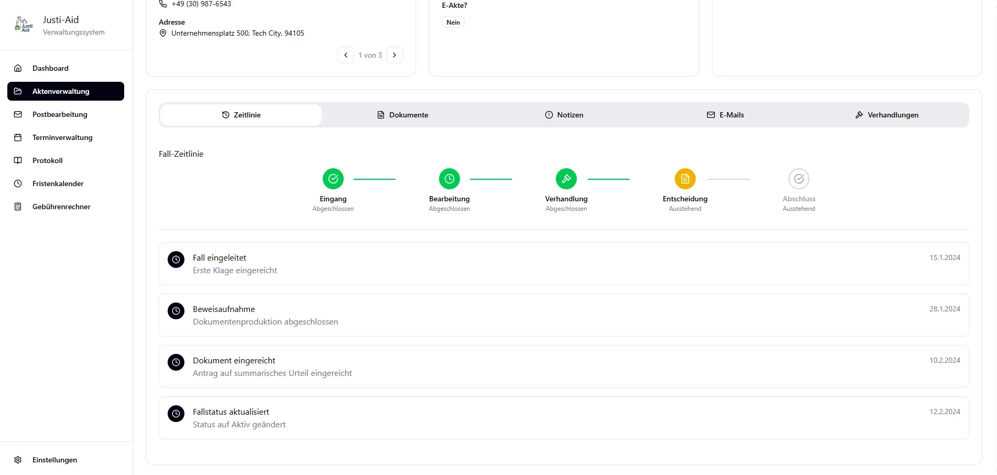The image size is (997, 475).
Task: Click clock icon beside Beweisaufnahme entry
Action: click(x=176, y=311)
